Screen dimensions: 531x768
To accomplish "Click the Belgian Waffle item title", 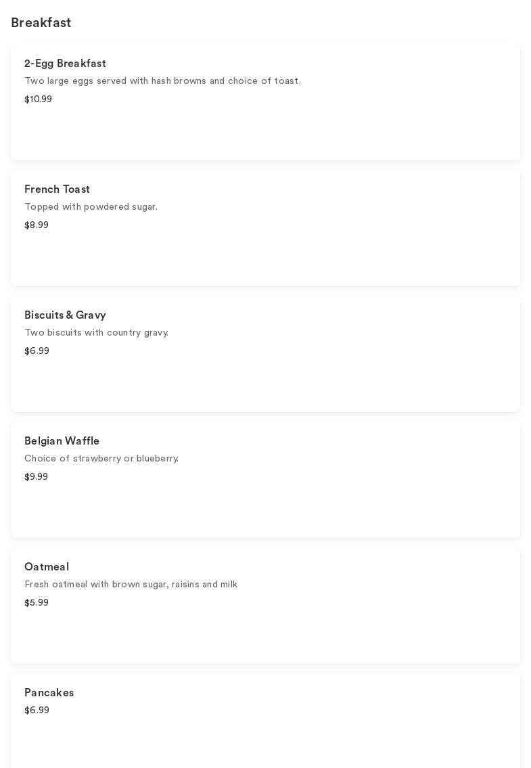I will click(62, 441).
